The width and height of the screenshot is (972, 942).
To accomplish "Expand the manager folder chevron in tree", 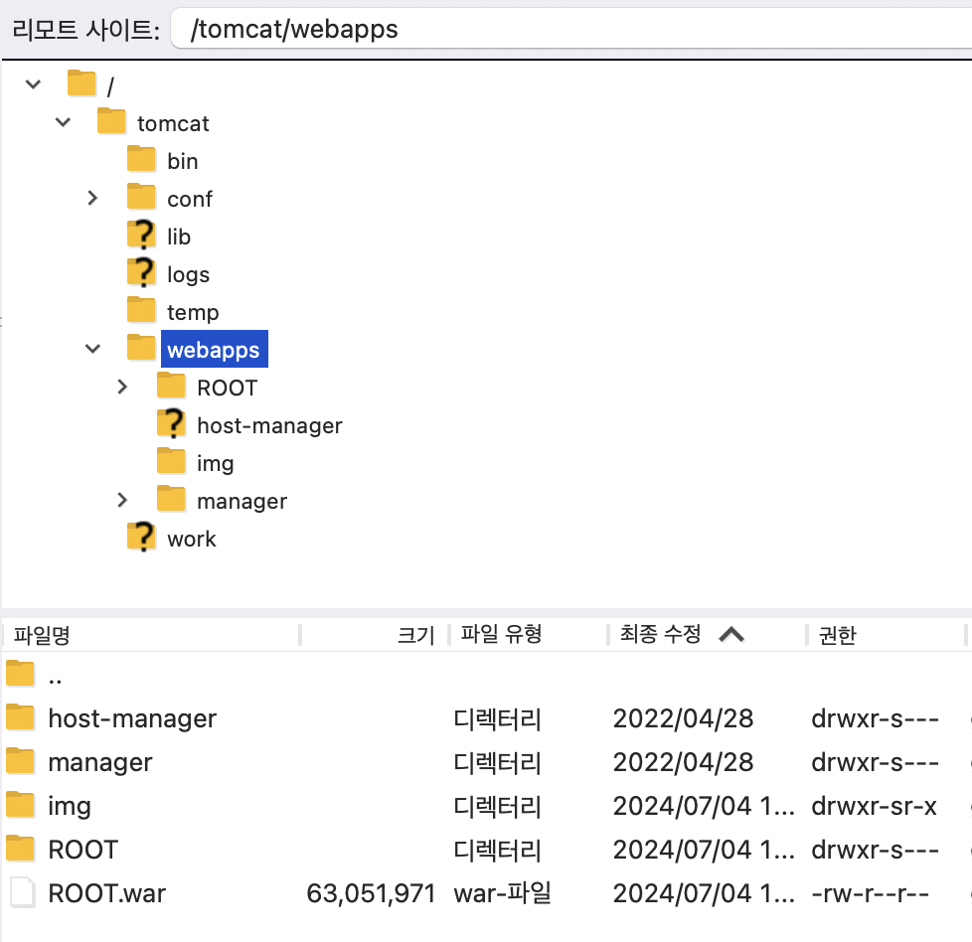I will [x=122, y=500].
